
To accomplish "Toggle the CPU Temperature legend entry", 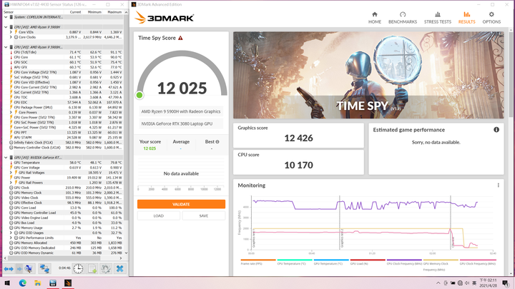I will (x=294, y=261).
